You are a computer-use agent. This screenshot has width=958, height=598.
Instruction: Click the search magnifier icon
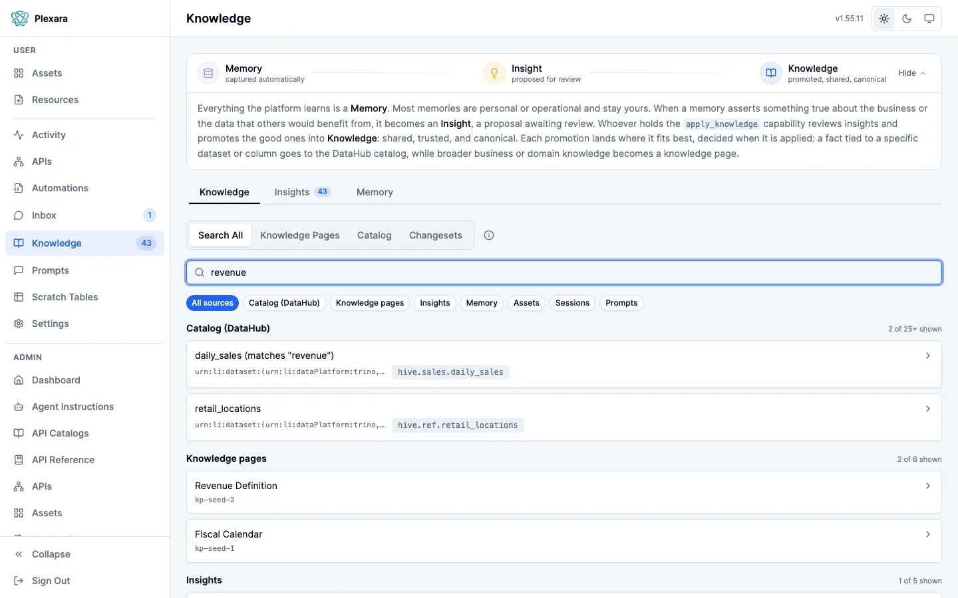200,272
